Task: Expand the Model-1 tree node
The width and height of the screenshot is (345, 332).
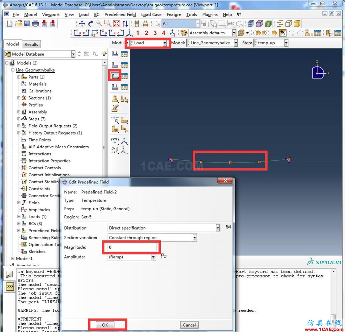Action: click(x=13, y=258)
